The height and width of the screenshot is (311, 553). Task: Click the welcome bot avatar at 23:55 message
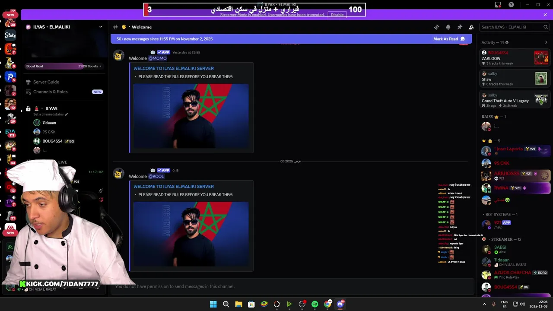[x=118, y=55]
